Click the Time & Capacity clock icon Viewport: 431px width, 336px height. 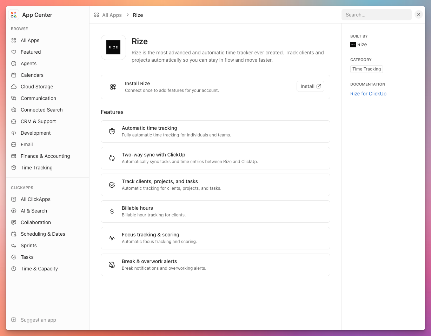point(14,269)
